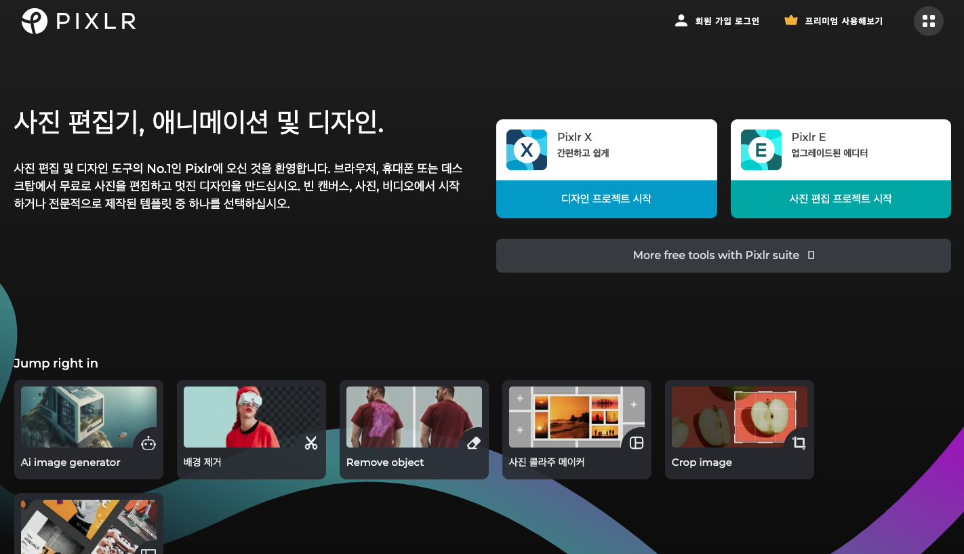Click the scissors icon on 배경 제거
The height and width of the screenshot is (554, 964).
tap(311, 443)
